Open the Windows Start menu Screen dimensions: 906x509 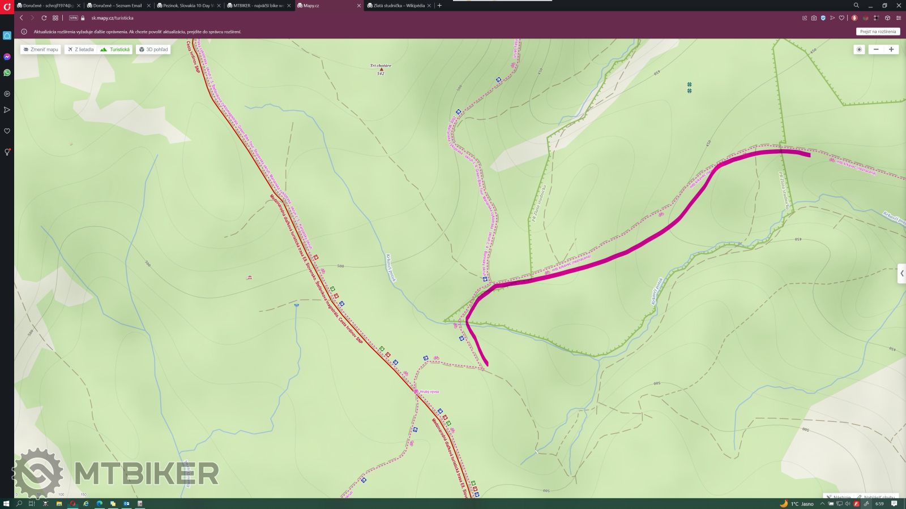point(6,503)
